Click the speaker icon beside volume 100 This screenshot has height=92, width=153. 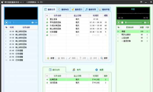coord(33,23)
